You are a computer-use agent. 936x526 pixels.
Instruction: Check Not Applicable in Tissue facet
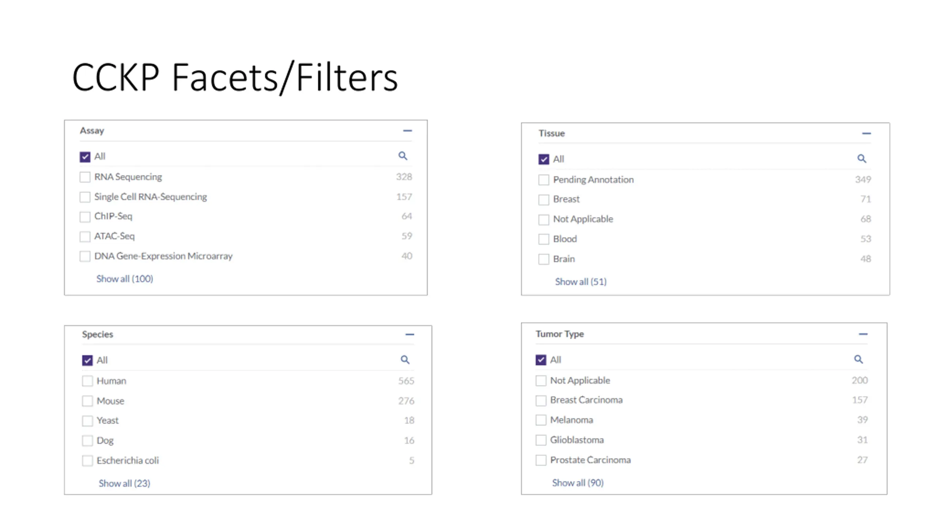click(x=544, y=220)
